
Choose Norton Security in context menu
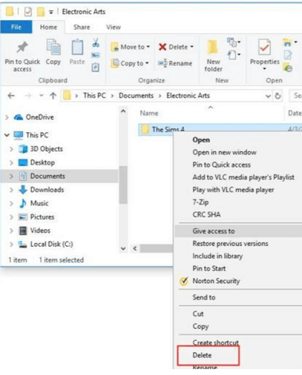tap(216, 281)
